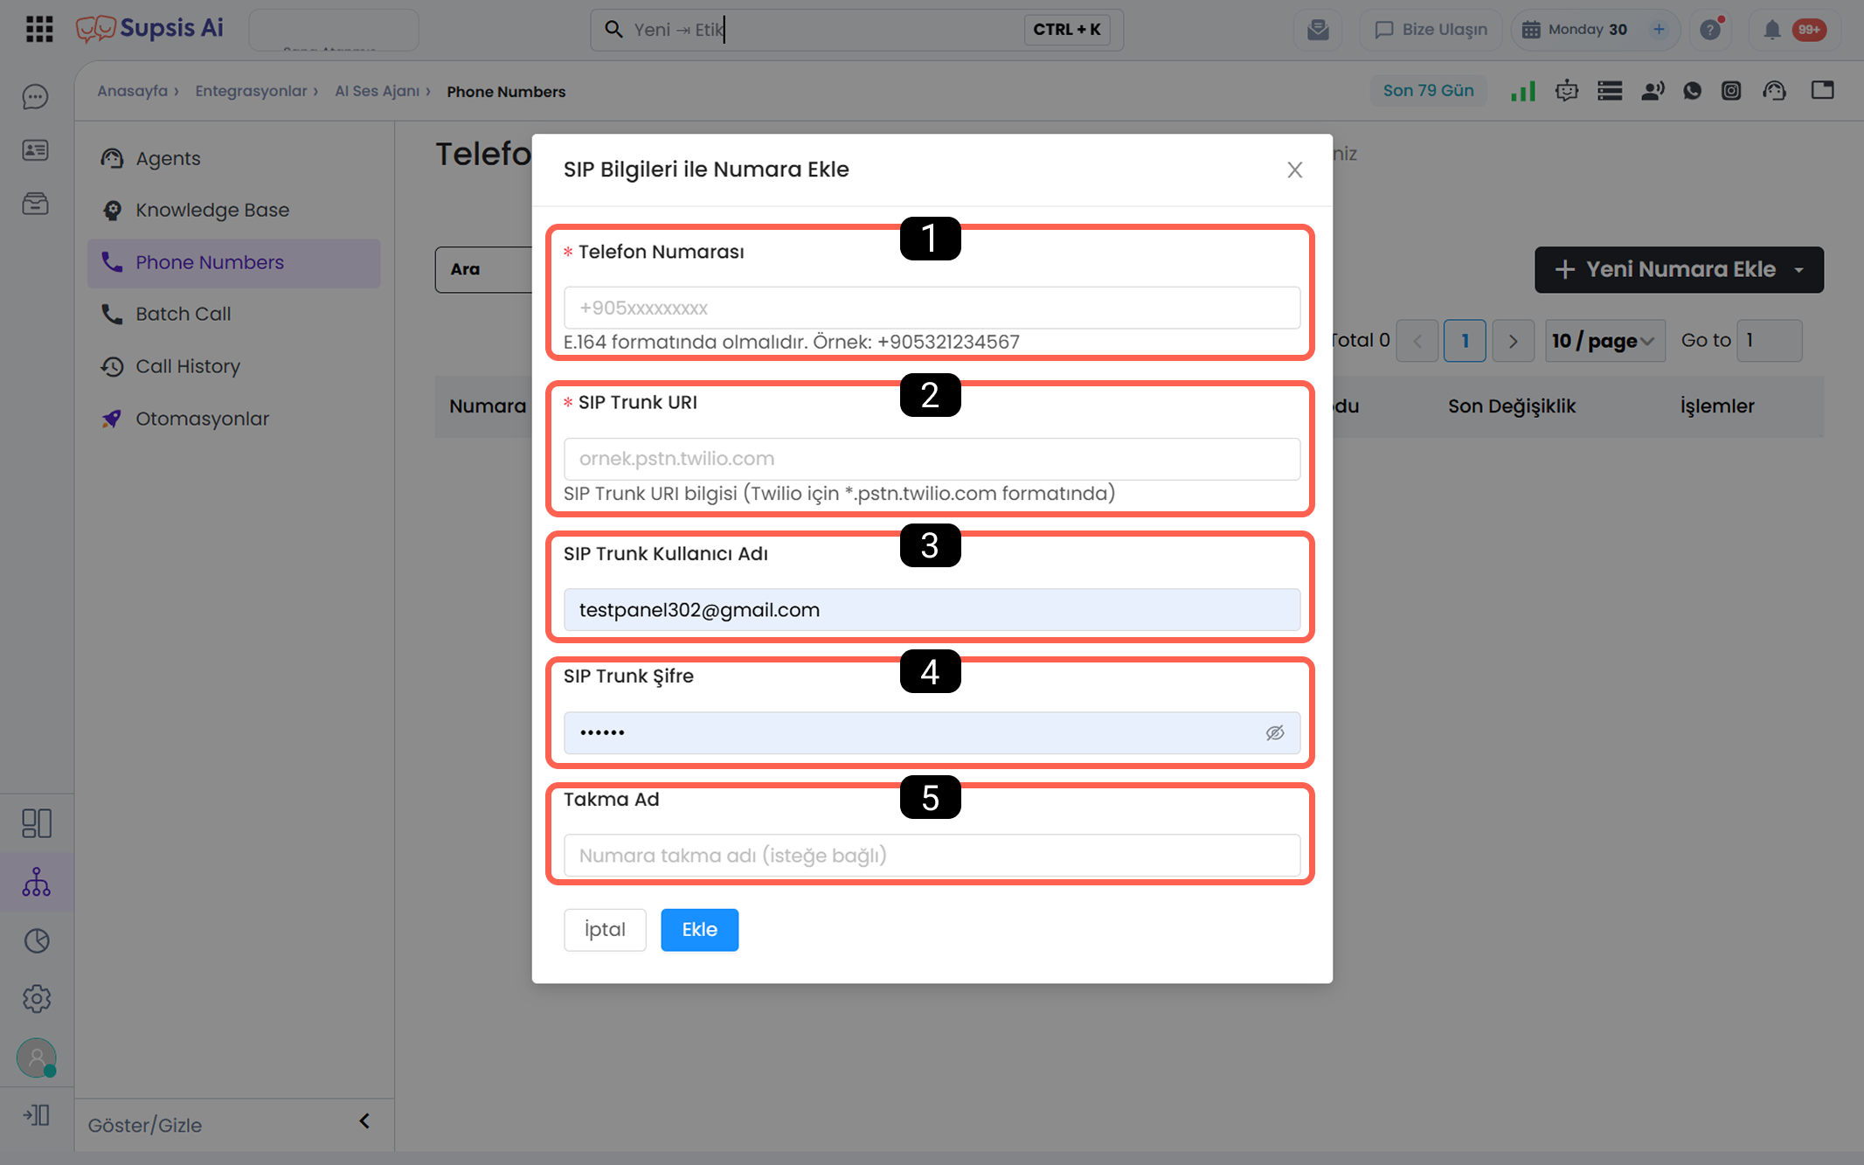Click İşlemler column header
The height and width of the screenshot is (1165, 1864).
(1717, 406)
